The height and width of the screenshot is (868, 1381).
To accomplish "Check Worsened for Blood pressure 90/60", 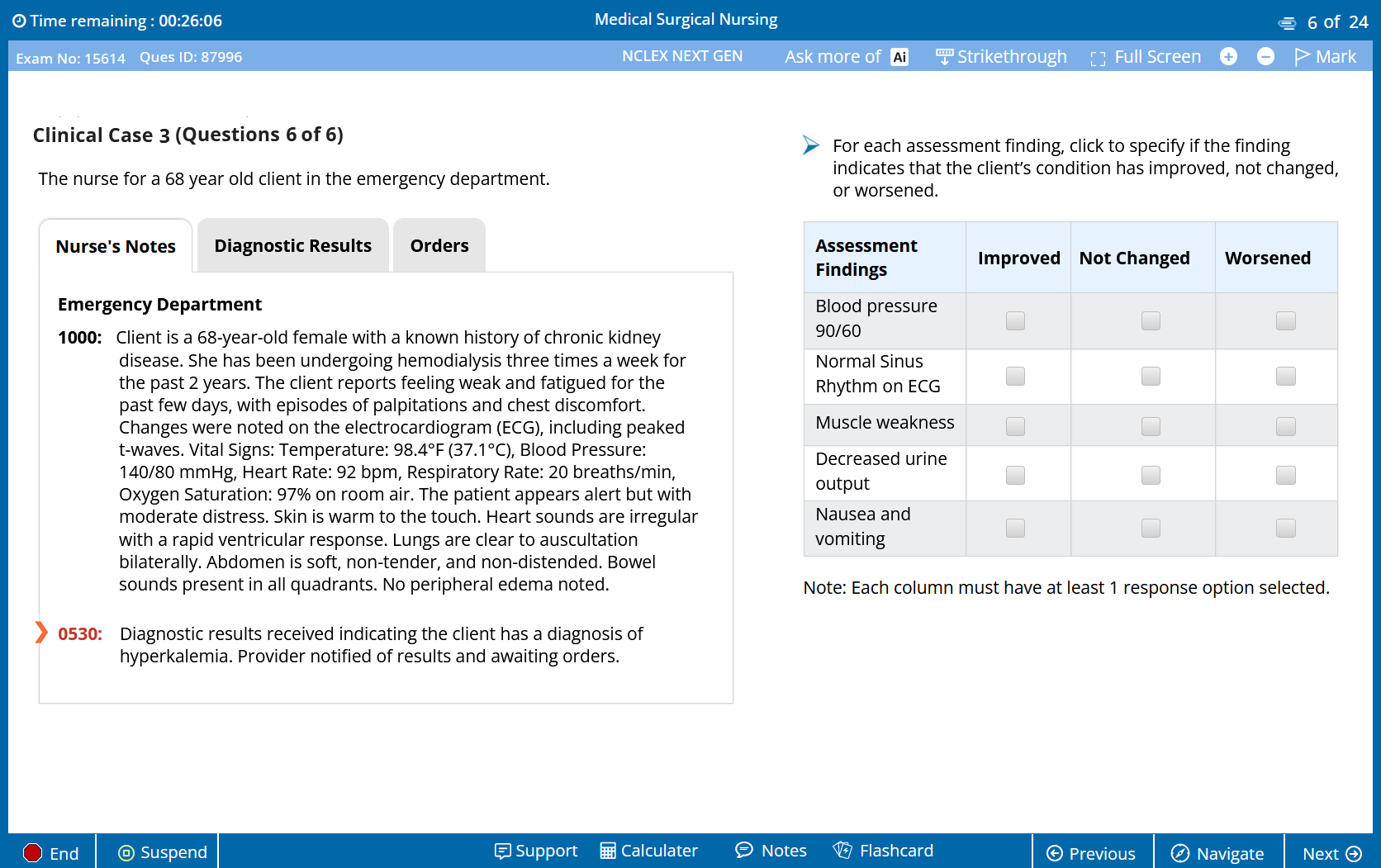I will point(1286,320).
